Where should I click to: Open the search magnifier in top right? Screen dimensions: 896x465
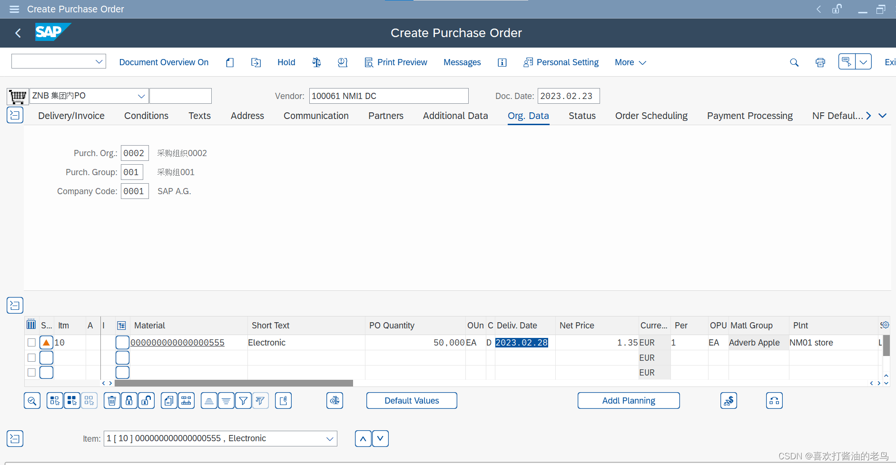click(794, 62)
